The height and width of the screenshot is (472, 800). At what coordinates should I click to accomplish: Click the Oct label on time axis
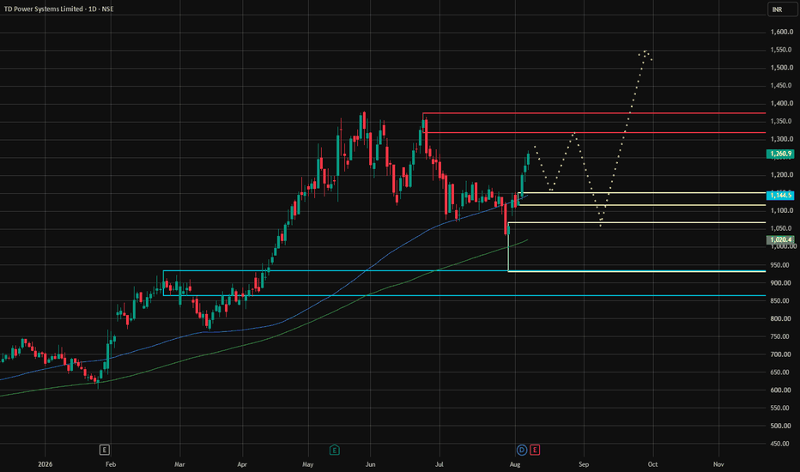652,464
